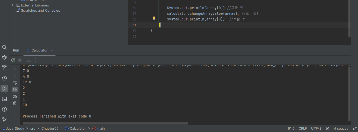
Task: Change the CRLF line separator setting
Action: point(303,128)
